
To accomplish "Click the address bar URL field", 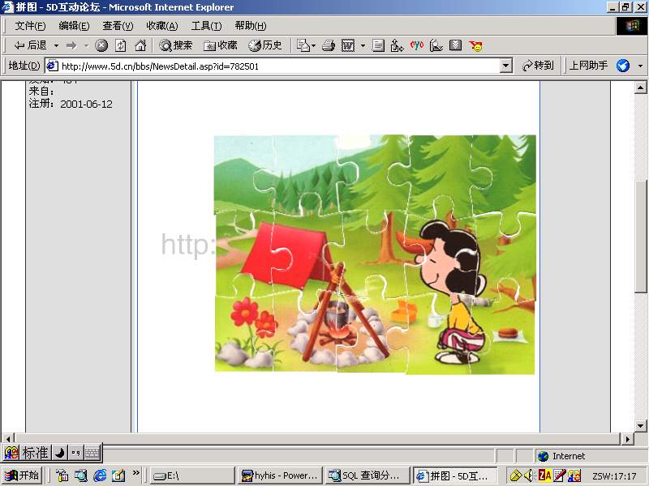I will (x=273, y=66).
